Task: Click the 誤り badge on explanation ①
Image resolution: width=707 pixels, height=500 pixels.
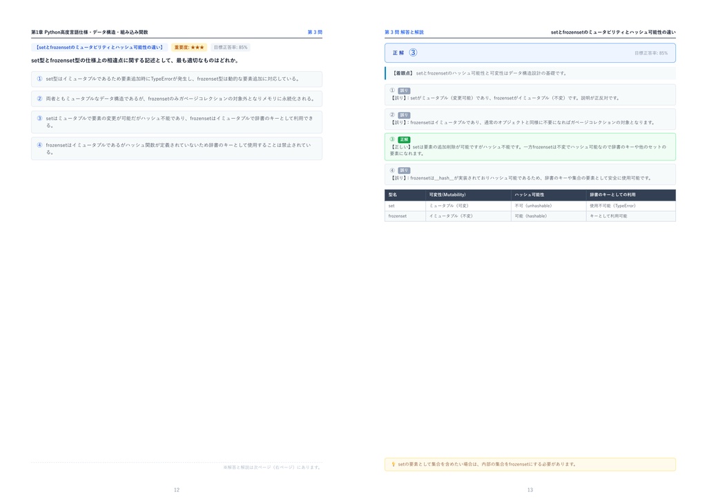Action: pyautogui.click(x=404, y=90)
